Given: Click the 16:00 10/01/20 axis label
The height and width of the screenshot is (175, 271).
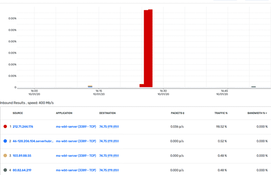Looking at the screenshot, I should click(34, 92).
